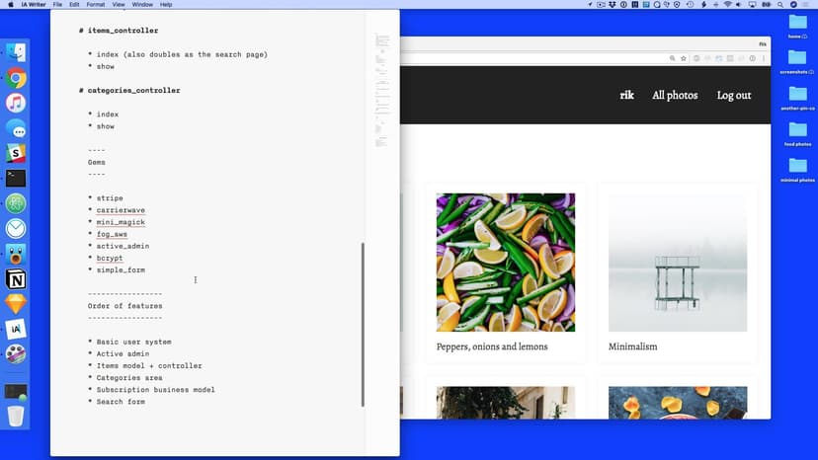Open the View menu in iA Writer
Viewport: 818px width, 460px height.
click(x=119, y=5)
